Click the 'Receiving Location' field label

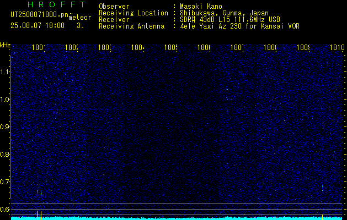(134, 13)
